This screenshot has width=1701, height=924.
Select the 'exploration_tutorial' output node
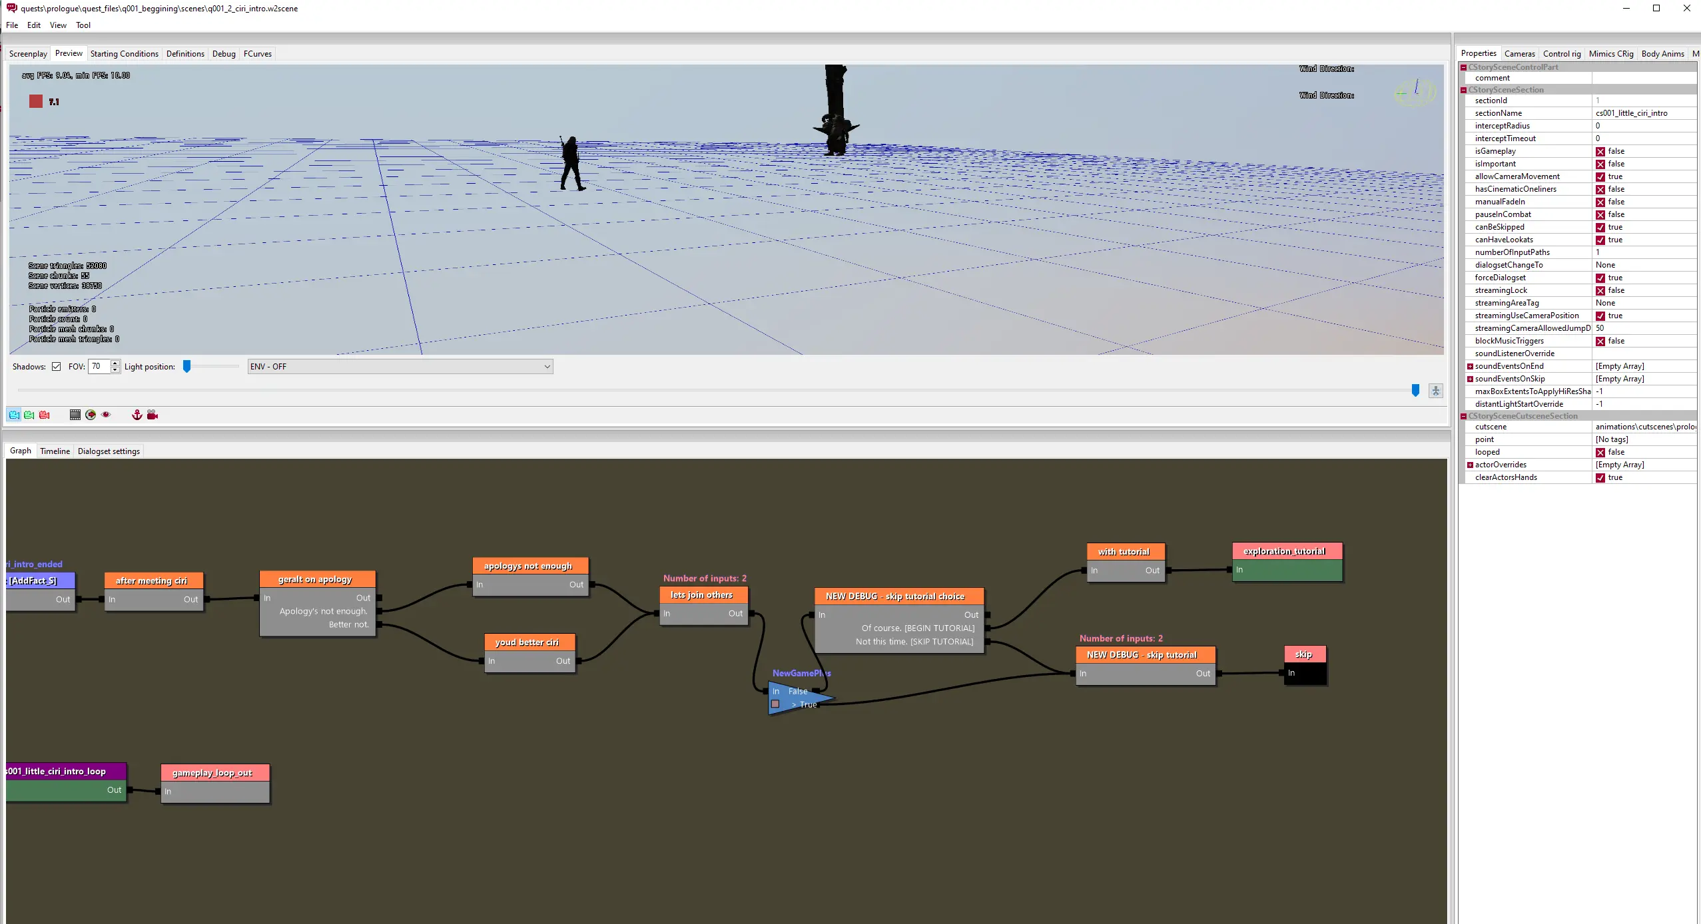(1287, 562)
